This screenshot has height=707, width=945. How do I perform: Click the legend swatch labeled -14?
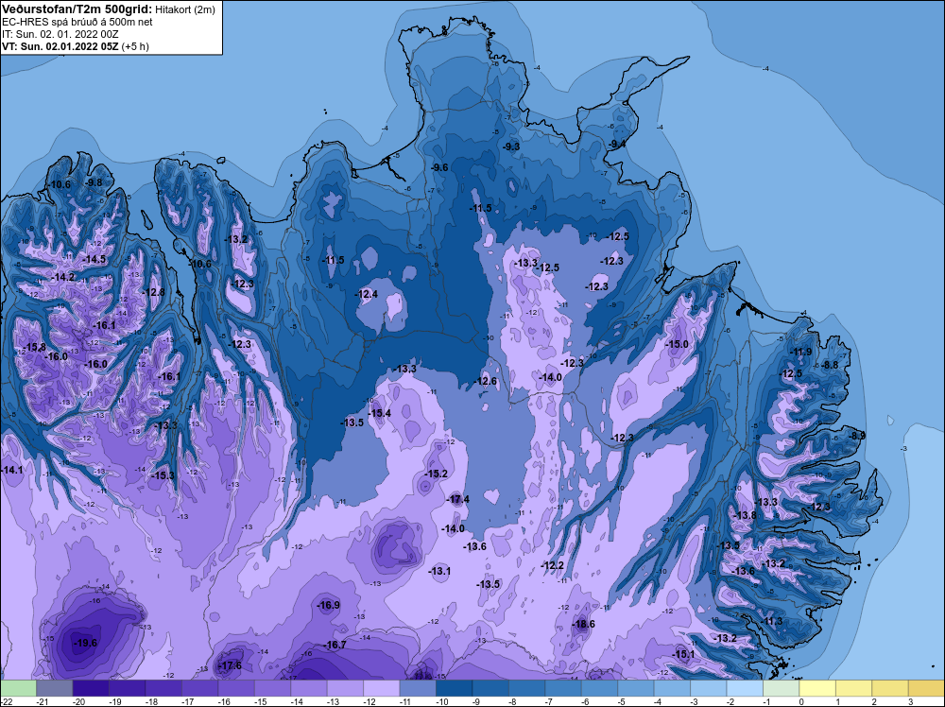coord(309,688)
